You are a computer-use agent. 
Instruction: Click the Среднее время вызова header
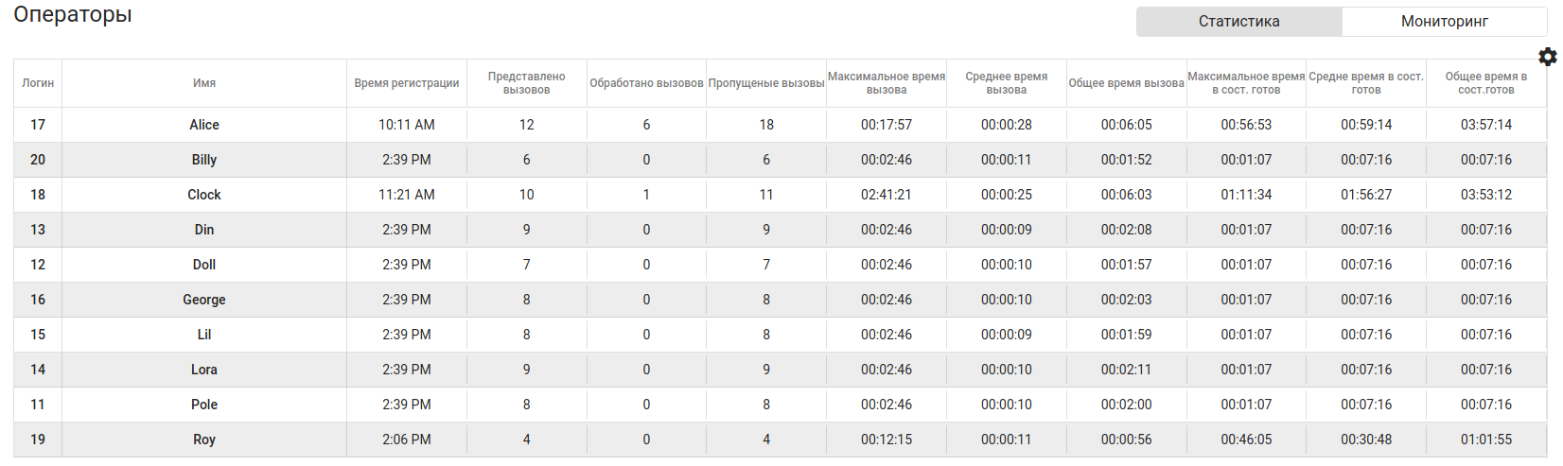1006,83
